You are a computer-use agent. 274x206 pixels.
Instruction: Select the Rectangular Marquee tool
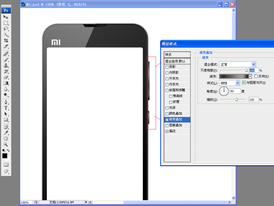[6, 23]
